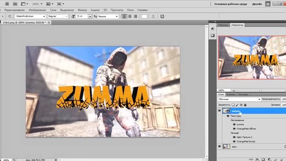Image resolution: width=286 pixels, height=161 pixels.
Task: Click the 72 pt font size field
Action: [82, 17]
